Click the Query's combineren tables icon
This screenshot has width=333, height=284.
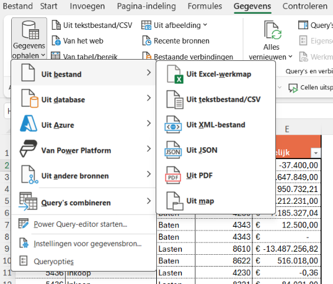[x=28, y=201]
